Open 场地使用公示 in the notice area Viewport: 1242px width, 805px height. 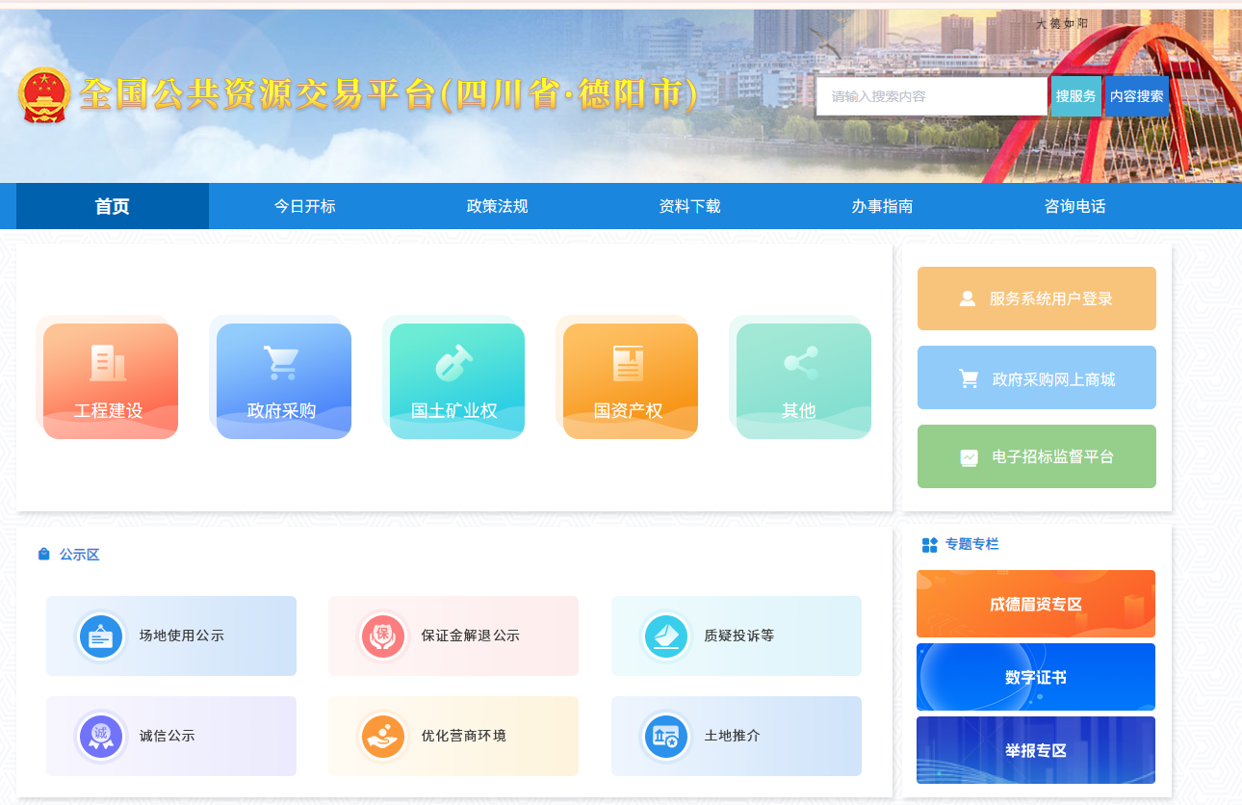click(101, 636)
